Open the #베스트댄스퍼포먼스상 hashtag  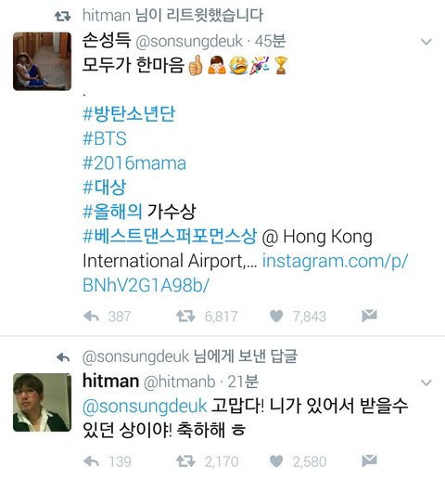(170, 236)
